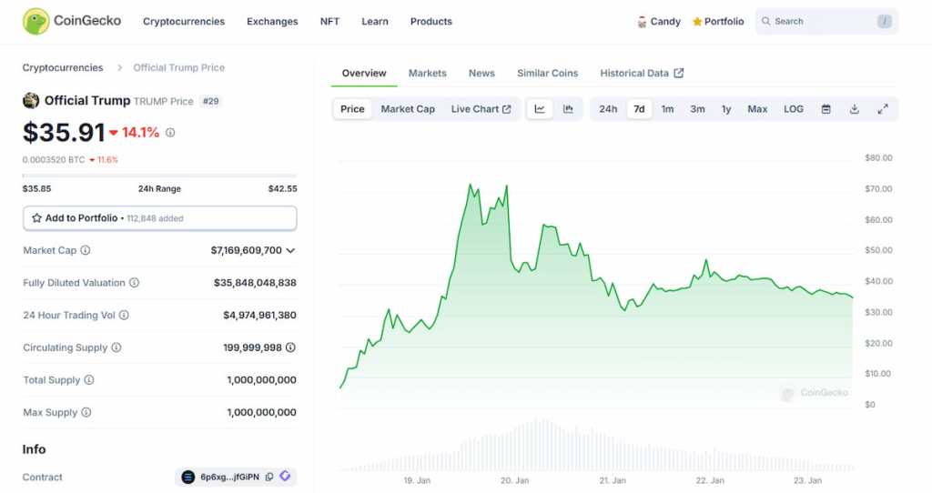Viewport: 932px width, 493px height.
Task: Click star in Add to Portfolio
Action: pyautogui.click(x=36, y=218)
